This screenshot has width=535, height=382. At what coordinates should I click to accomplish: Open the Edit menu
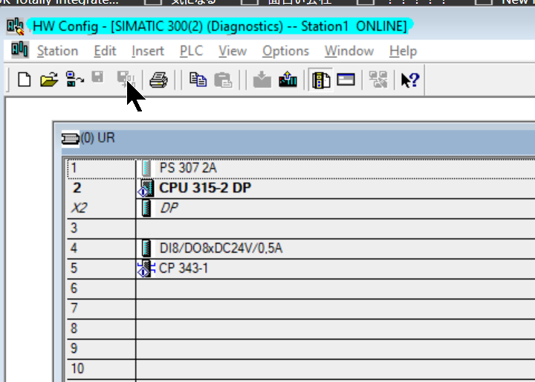pyautogui.click(x=105, y=51)
